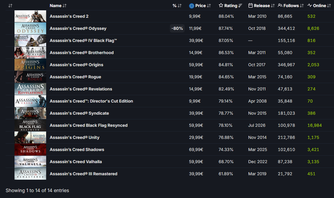334x198 pixels.
Task: Sort table by Name column
Action: [58, 6]
